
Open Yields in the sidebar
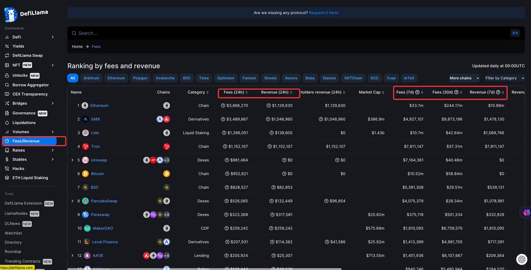click(19, 46)
